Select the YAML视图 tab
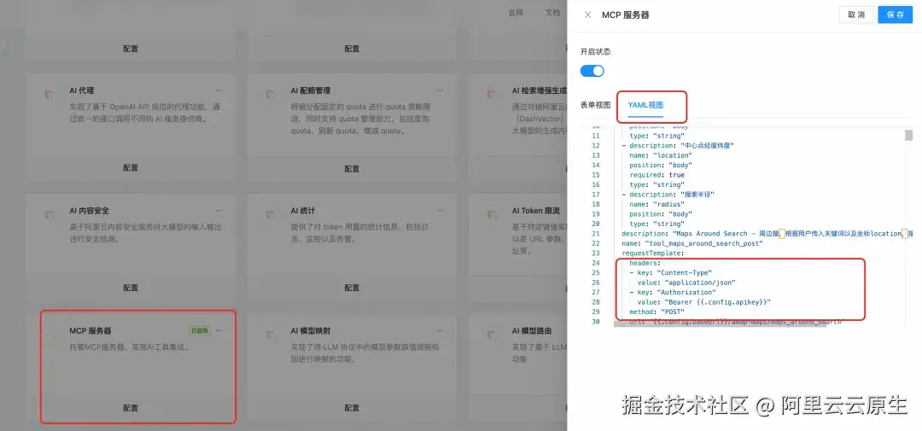 (x=645, y=105)
